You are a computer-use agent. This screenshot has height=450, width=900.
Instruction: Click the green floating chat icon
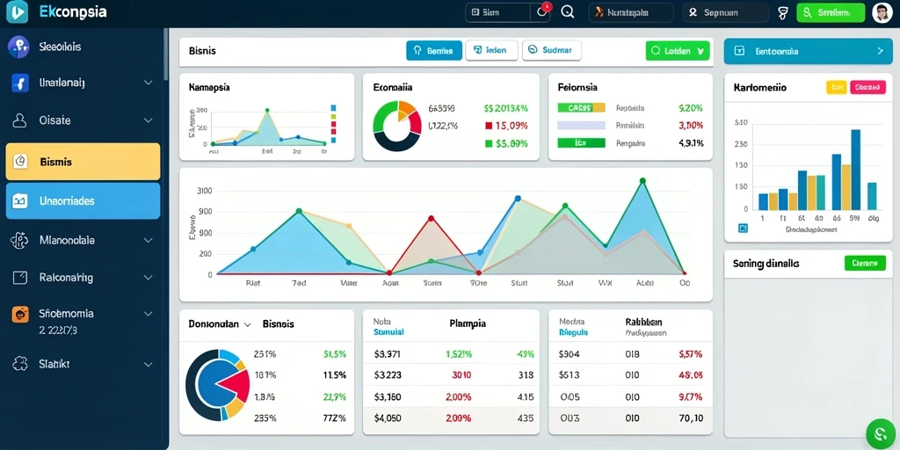(x=879, y=432)
